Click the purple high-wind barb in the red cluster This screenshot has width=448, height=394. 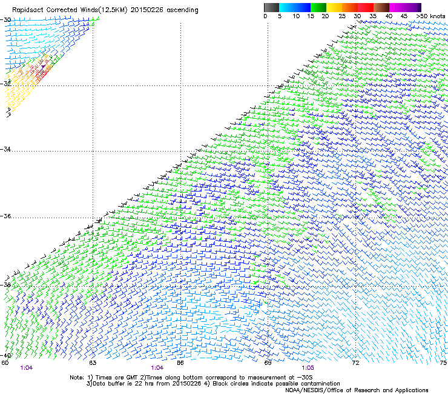click(43, 67)
